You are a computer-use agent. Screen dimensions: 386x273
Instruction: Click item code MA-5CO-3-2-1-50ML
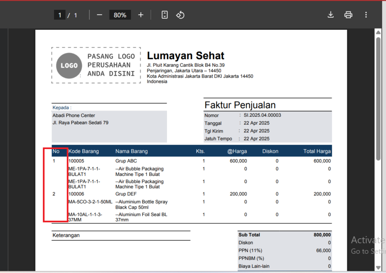point(90,202)
